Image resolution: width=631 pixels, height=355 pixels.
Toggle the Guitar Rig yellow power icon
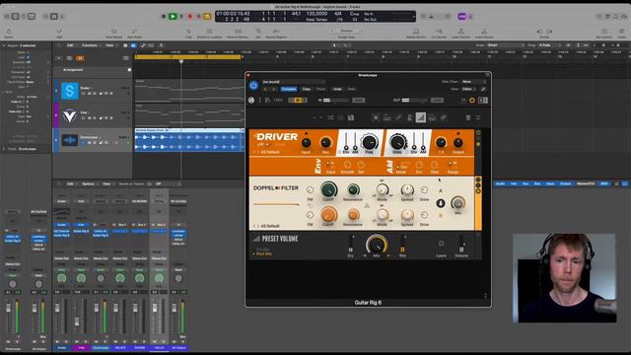coord(472,101)
